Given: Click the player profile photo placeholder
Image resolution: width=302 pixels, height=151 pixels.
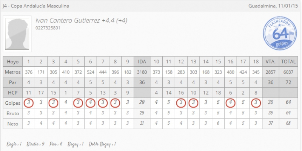Looking at the screenshot, I should (x=17, y=34).
